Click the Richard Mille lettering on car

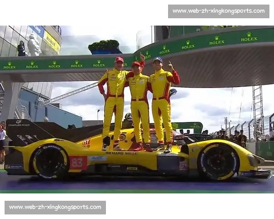point(121,153)
